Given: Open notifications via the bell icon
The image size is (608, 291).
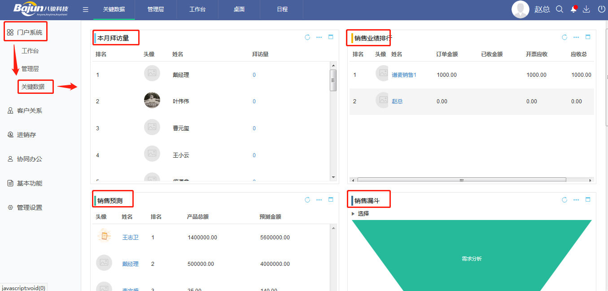Looking at the screenshot, I should click(573, 9).
